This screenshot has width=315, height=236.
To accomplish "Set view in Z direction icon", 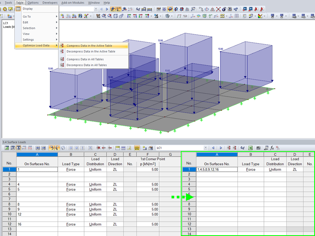I will (x=141, y=16).
